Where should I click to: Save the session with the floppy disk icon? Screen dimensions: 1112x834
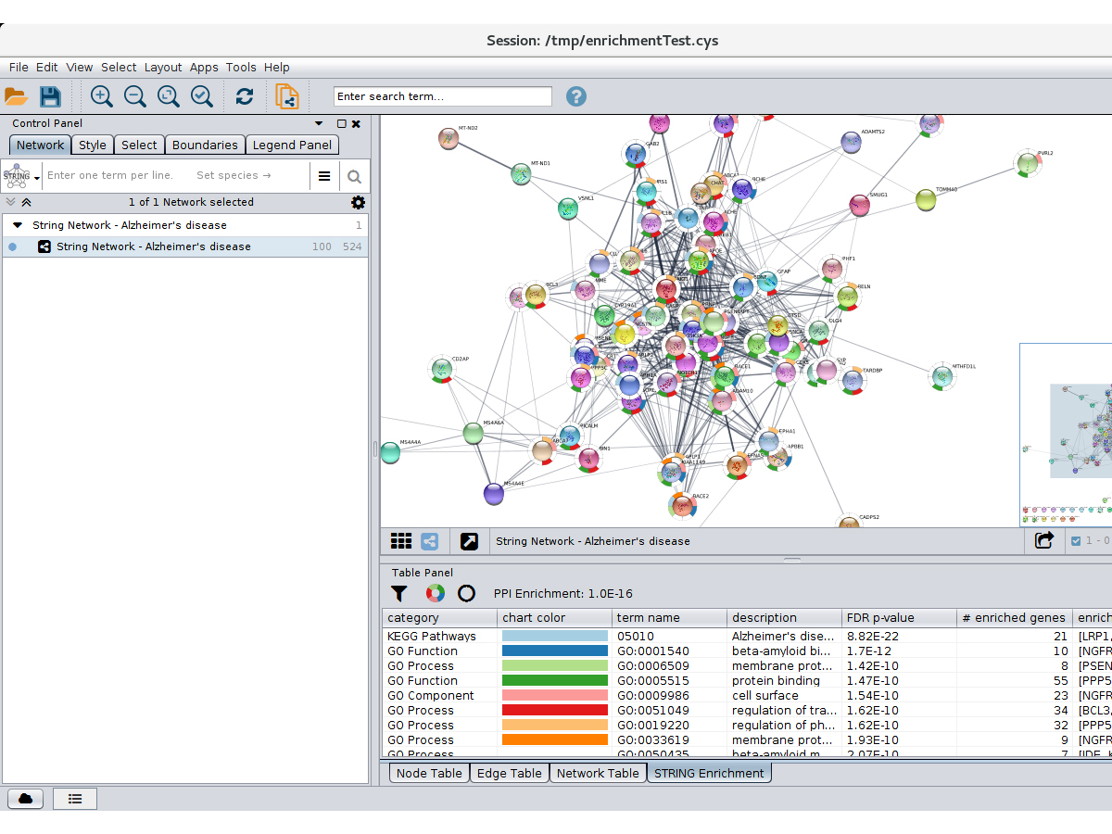[50, 96]
